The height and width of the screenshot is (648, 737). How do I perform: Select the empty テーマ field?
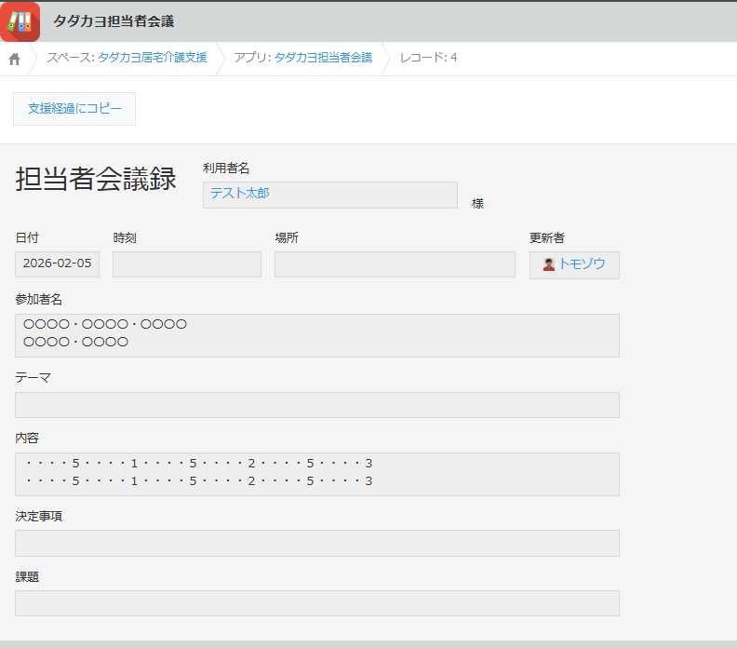tap(316, 405)
